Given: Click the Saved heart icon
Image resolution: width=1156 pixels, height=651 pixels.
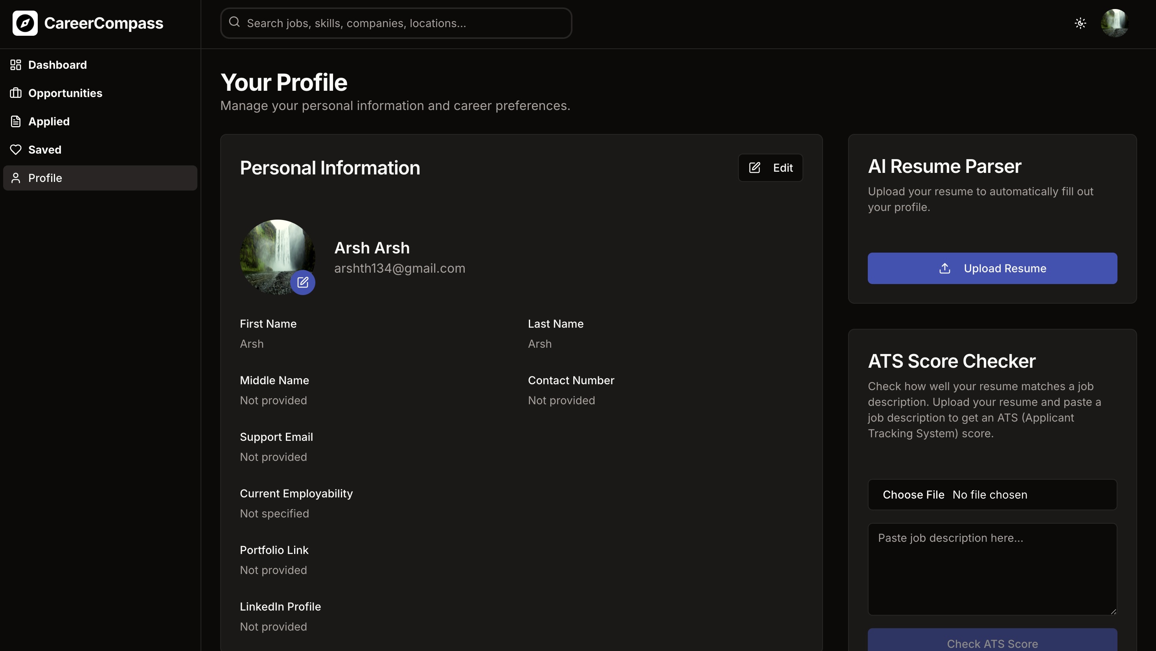Looking at the screenshot, I should (x=16, y=150).
